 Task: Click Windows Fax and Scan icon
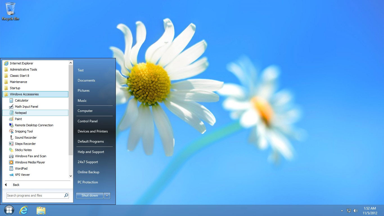11,156
